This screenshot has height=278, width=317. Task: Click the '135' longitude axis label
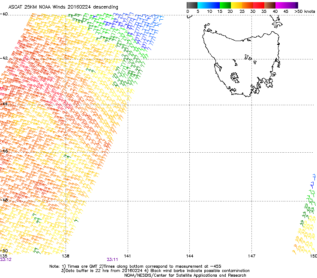pyautogui.click(x=3, y=256)
